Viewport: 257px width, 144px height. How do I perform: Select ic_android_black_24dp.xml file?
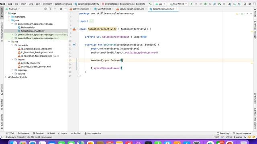[35, 49]
